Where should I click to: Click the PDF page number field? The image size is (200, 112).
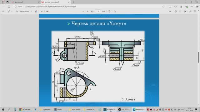98,12
